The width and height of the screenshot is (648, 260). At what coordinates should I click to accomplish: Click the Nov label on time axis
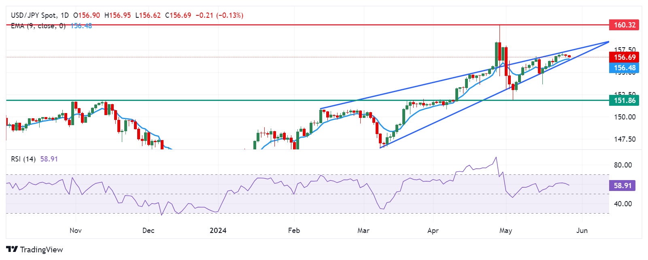(x=76, y=231)
